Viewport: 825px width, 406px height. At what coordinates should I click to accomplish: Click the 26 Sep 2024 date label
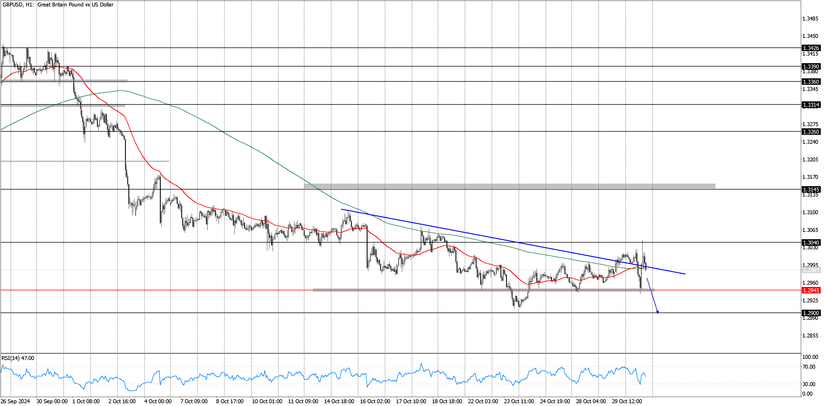[15, 402]
